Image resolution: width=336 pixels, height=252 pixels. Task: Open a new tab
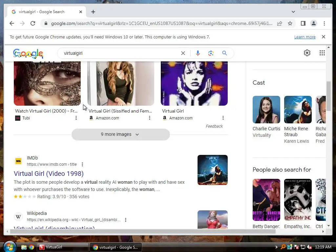click(x=93, y=12)
